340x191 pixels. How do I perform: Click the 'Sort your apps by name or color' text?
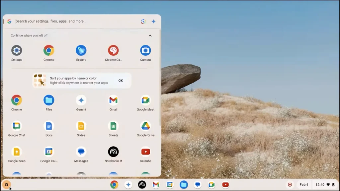[x=73, y=78]
